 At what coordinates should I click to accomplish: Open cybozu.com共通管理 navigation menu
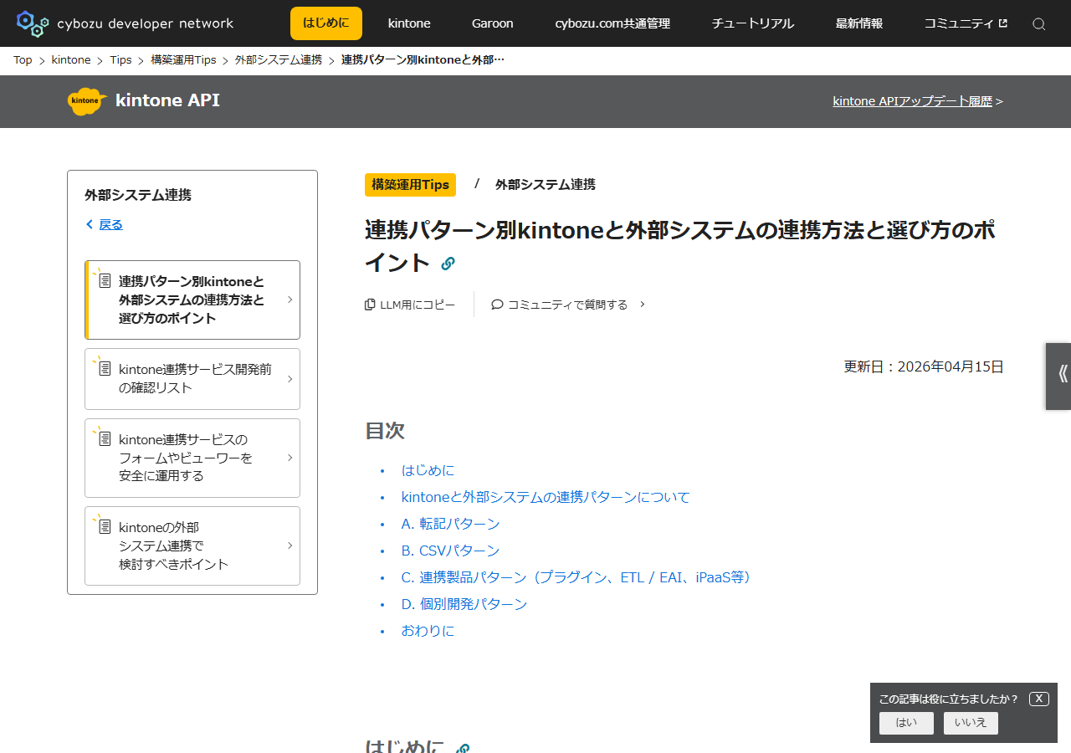coord(612,23)
